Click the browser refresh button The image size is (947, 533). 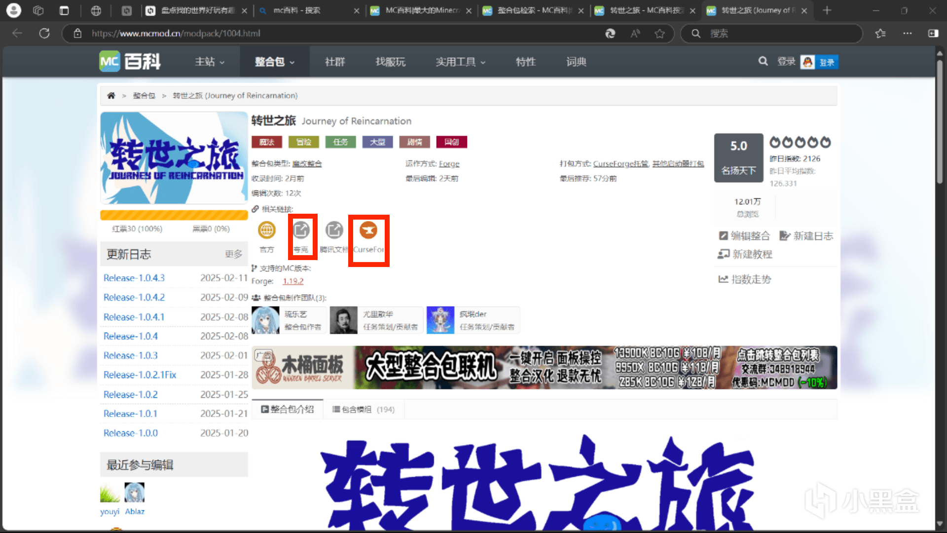tap(44, 33)
